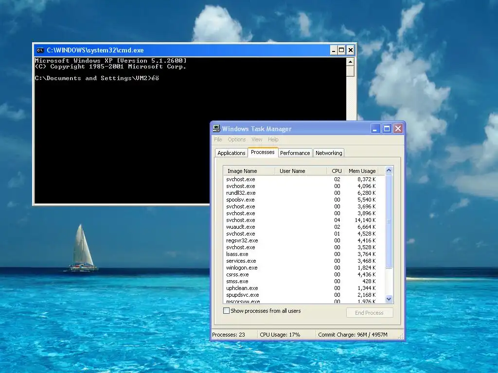This screenshot has height=373, width=498.
Task: Click the 3,896 K memory value
Action: pyautogui.click(x=367, y=214)
